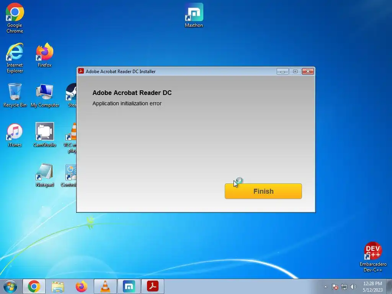Select VLC media player desktop icon
The image size is (392, 294).
tap(71, 138)
